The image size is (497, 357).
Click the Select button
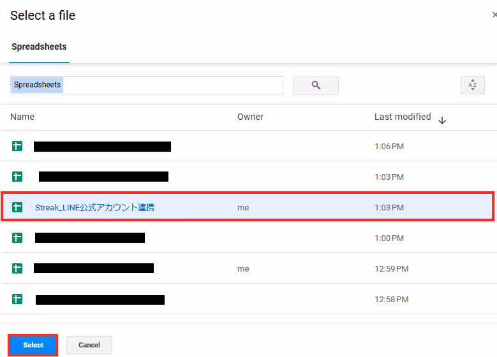(33, 345)
